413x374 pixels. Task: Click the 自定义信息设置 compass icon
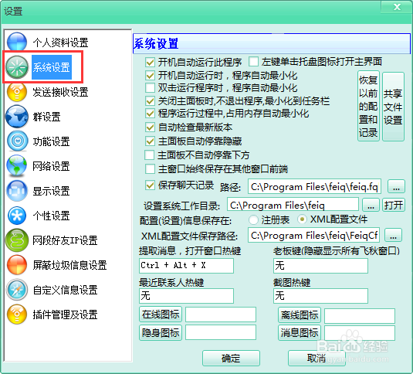[x=17, y=290]
